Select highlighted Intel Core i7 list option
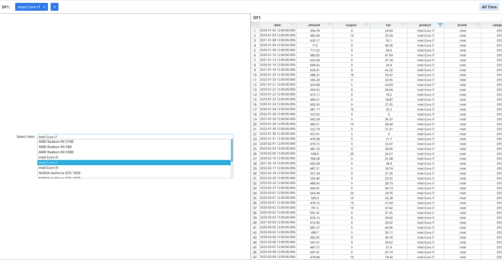The height and width of the screenshot is (260, 502). click(x=134, y=162)
